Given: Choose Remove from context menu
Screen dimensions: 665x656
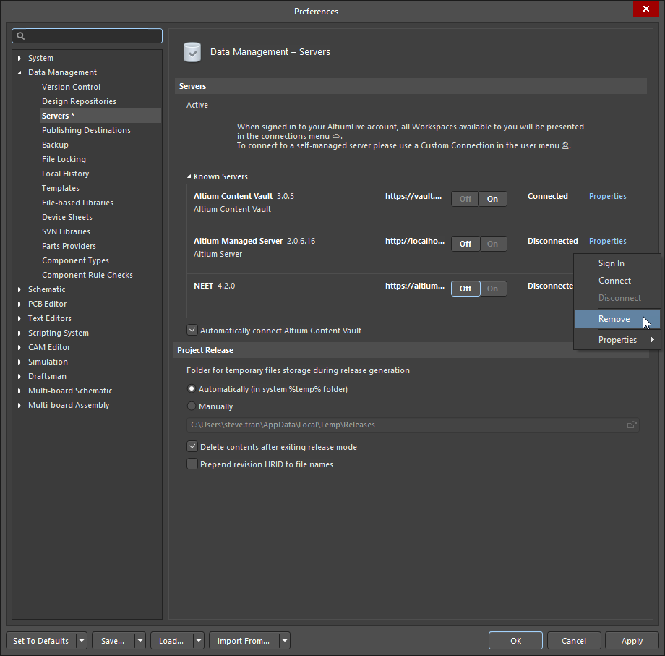Looking at the screenshot, I should pyautogui.click(x=617, y=319).
